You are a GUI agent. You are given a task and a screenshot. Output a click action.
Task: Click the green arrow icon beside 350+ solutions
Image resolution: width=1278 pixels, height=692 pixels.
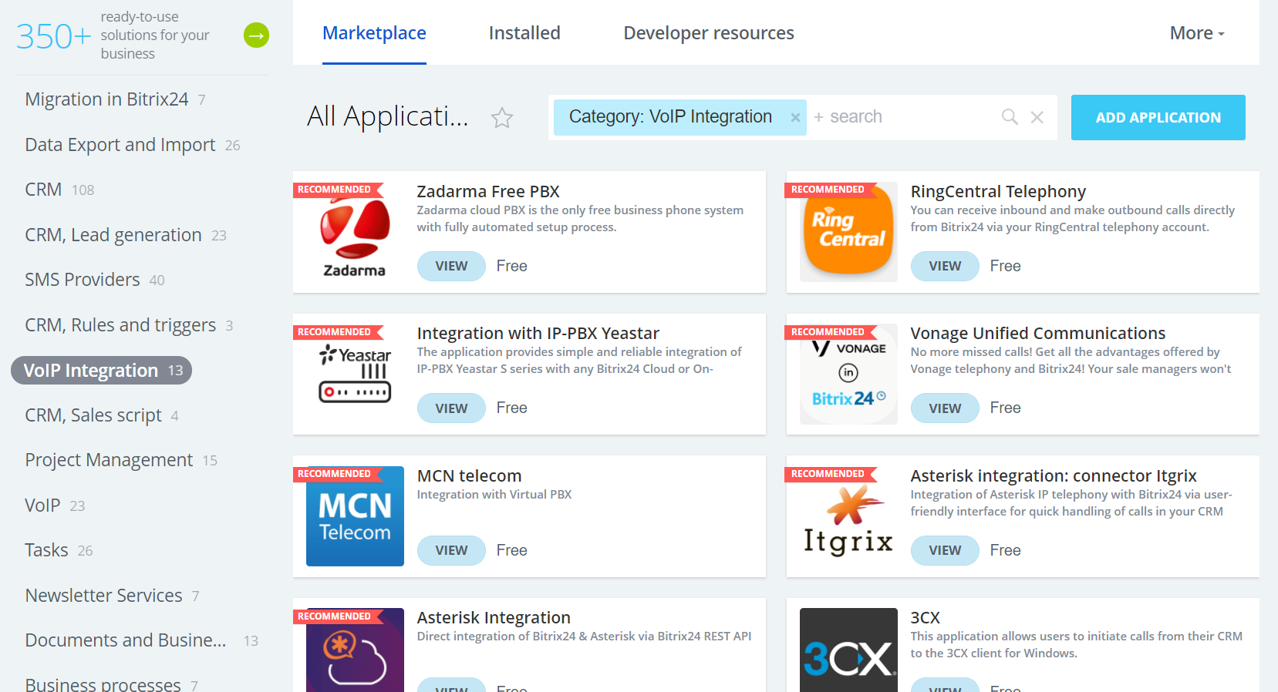coord(256,35)
